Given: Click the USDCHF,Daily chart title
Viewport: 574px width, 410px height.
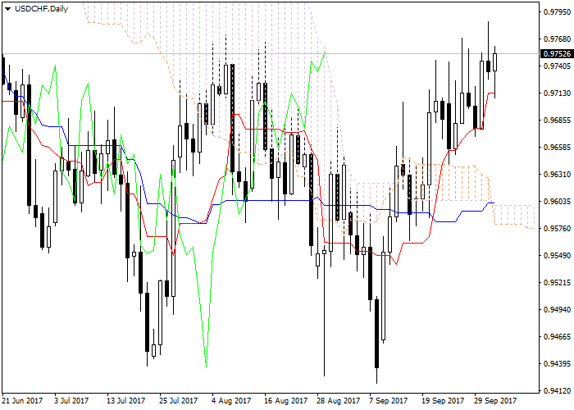Looking at the screenshot, I should [41, 9].
